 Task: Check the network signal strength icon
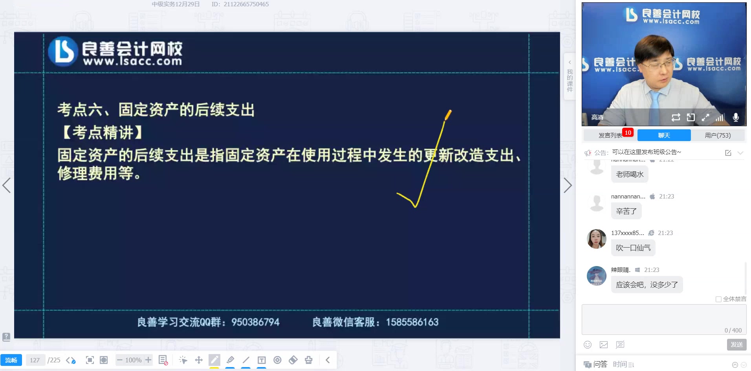tap(720, 117)
